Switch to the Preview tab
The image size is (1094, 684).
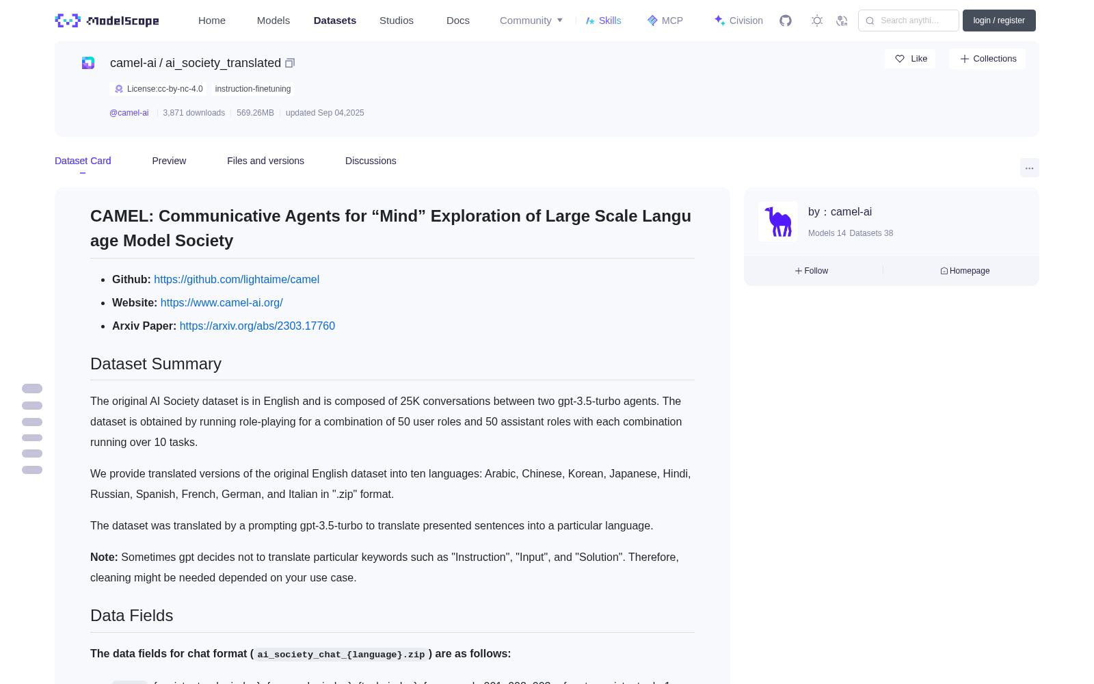click(169, 161)
